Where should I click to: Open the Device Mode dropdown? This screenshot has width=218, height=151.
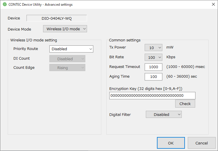(x=65, y=29)
